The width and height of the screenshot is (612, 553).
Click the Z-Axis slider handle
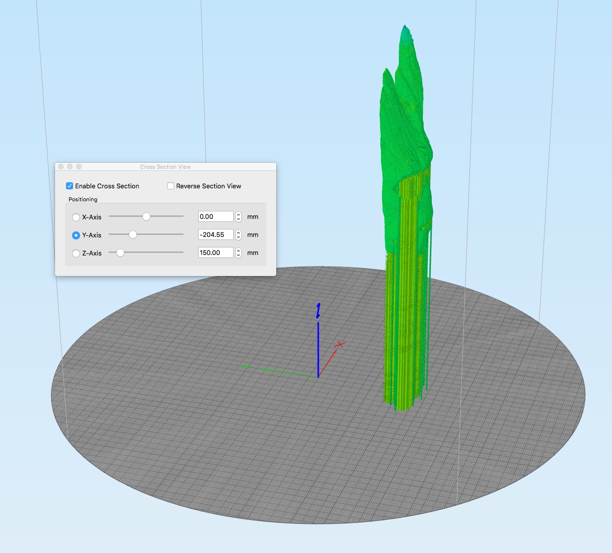(120, 253)
